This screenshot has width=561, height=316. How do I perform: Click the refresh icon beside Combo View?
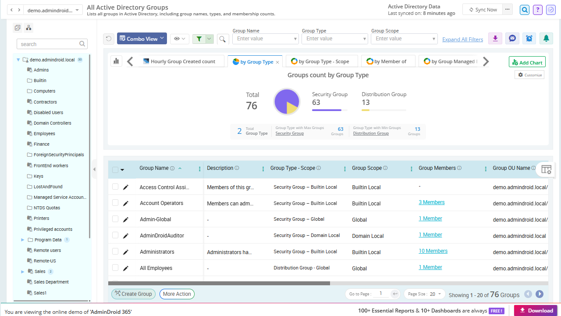pos(109,39)
